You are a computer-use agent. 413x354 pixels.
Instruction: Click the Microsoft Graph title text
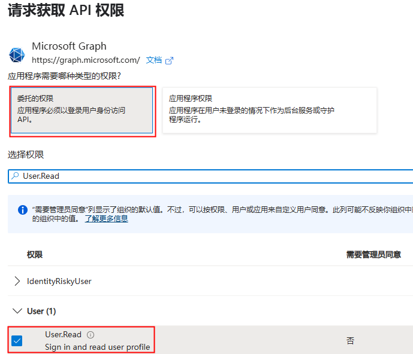pyautogui.click(x=69, y=46)
